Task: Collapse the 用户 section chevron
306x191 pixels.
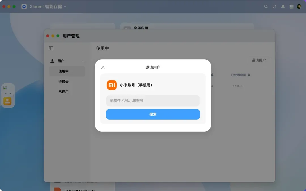Action: (x=83, y=61)
